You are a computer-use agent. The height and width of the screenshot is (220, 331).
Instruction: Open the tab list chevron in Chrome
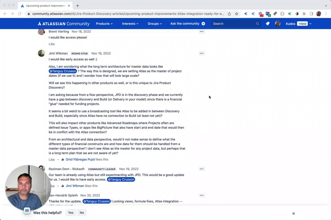point(326,6)
